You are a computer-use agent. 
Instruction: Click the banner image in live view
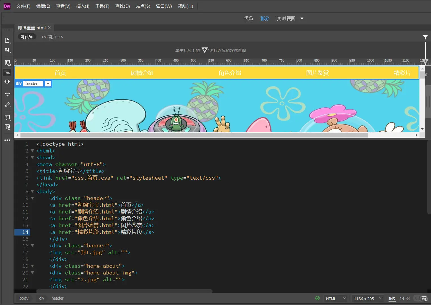click(x=217, y=106)
